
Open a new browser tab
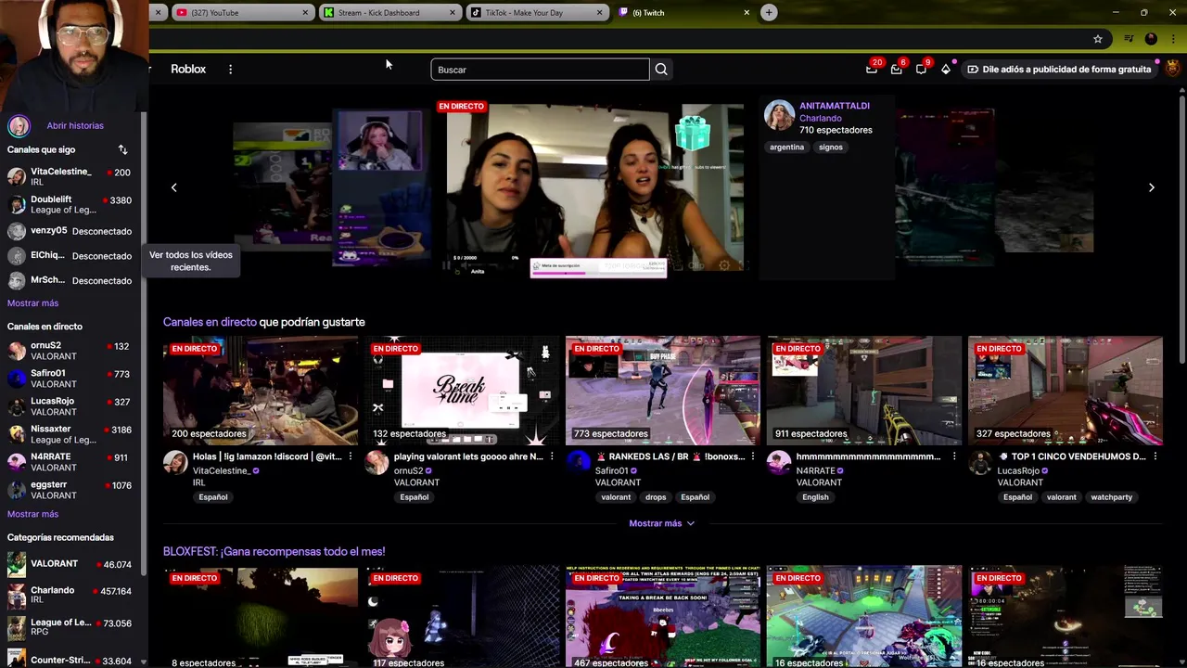coord(769,12)
